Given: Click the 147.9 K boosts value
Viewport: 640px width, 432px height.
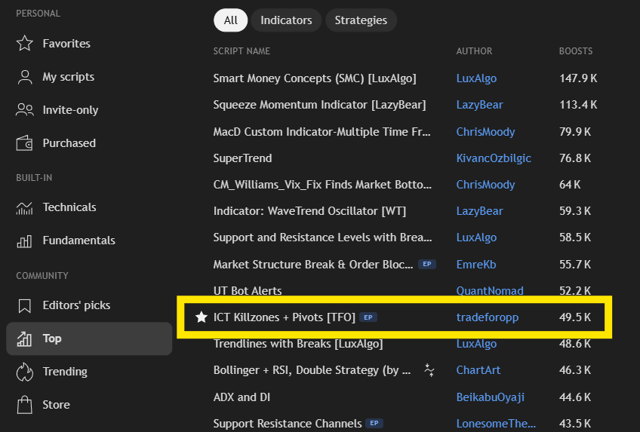Looking at the screenshot, I should [x=578, y=78].
